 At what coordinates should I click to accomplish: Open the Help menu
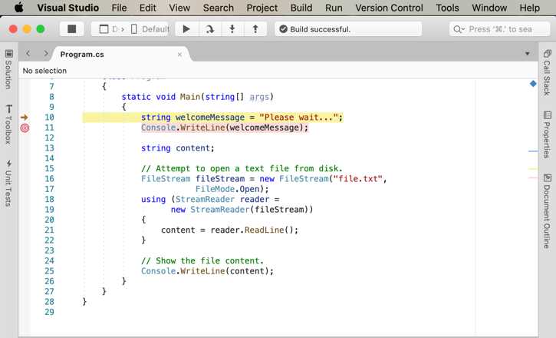coord(529,8)
